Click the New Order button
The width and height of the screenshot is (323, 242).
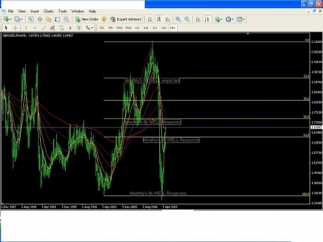[x=87, y=19]
